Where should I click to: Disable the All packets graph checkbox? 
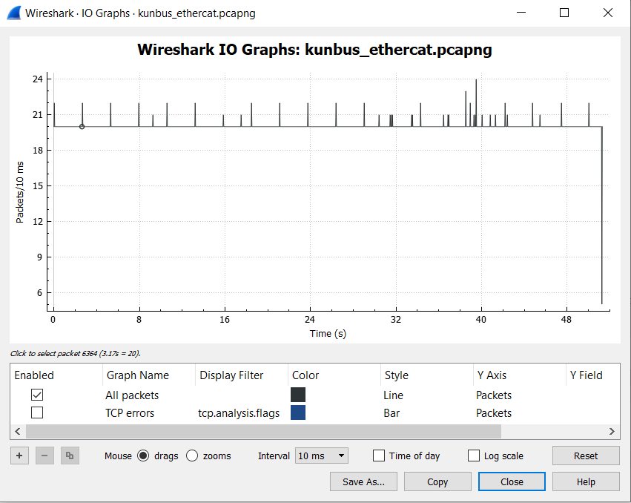[x=37, y=395]
